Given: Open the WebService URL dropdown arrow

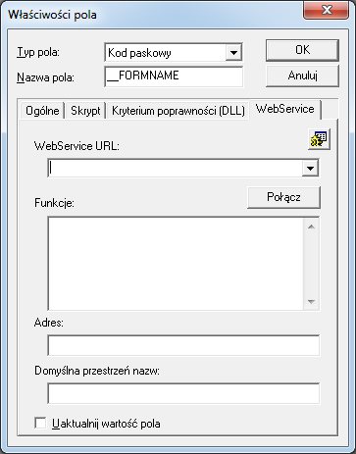Looking at the screenshot, I should pyautogui.click(x=310, y=169).
